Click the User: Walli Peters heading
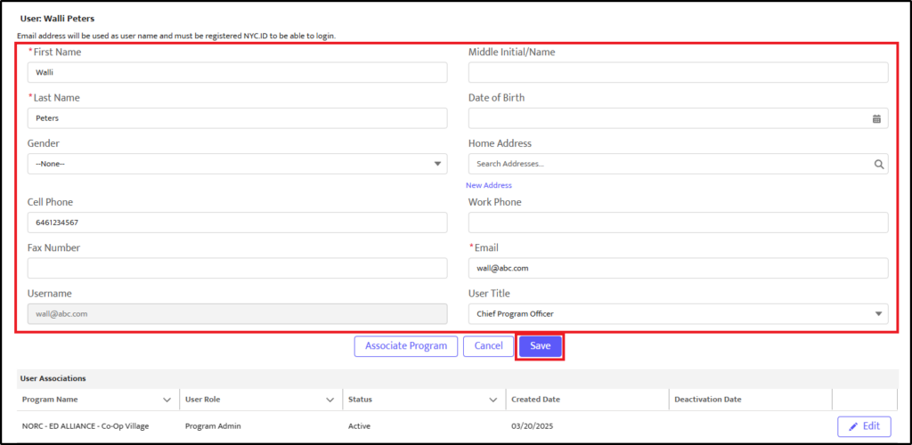The image size is (912, 445). click(x=57, y=19)
